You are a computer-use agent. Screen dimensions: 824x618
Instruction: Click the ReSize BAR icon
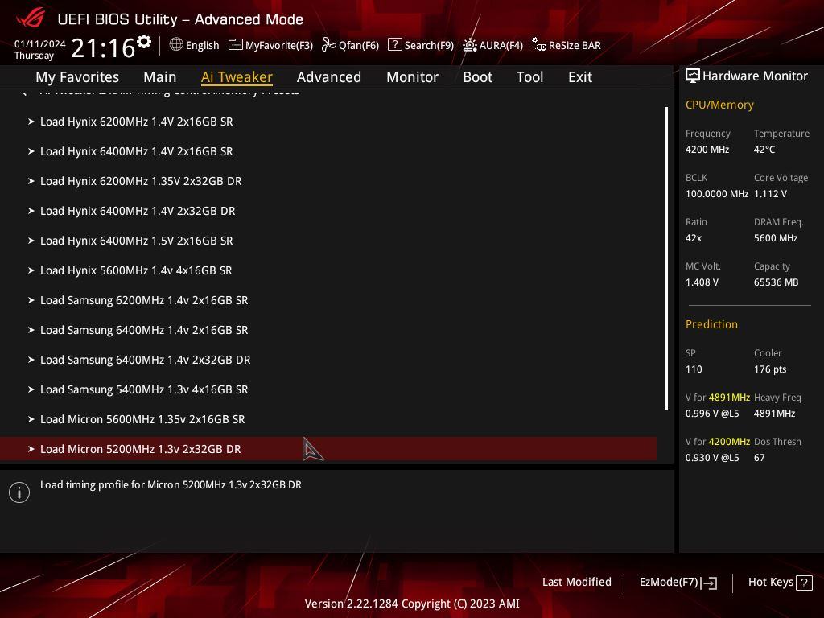tap(538, 45)
